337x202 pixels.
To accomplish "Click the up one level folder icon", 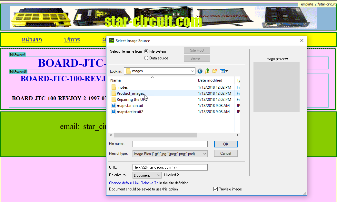I will coord(207,71).
